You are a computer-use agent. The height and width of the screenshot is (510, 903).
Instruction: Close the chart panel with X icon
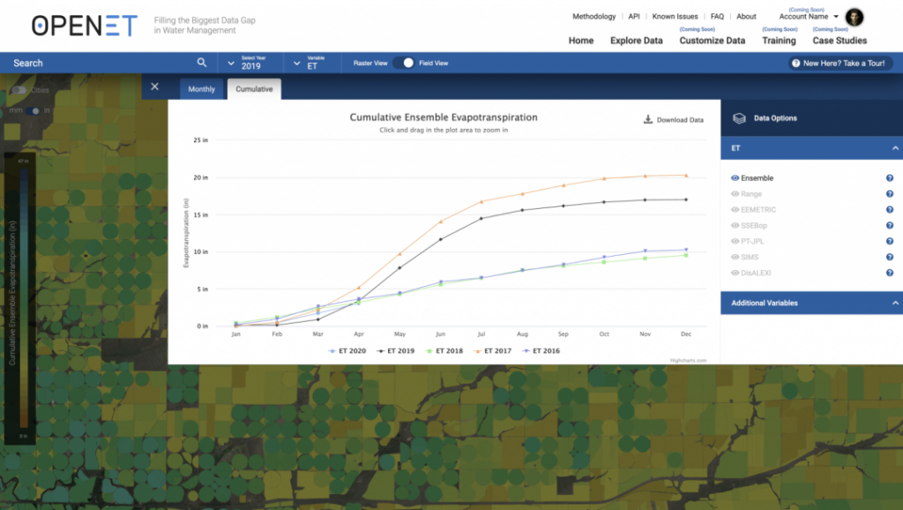155,86
